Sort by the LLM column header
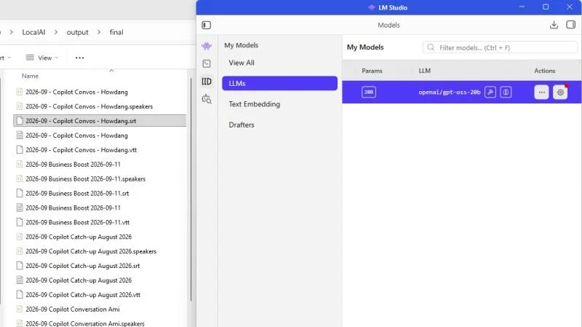This screenshot has width=582, height=327. (x=425, y=71)
